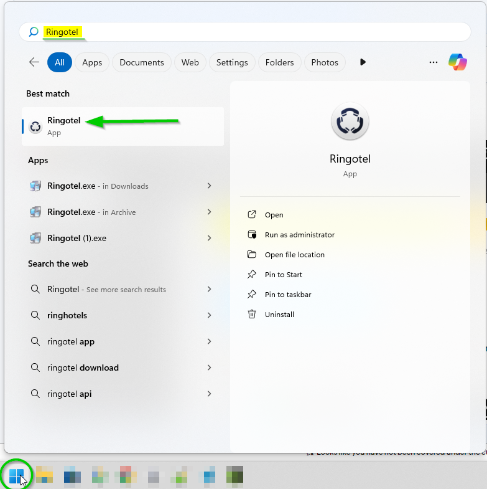Open the three-dot options menu
The image size is (487, 489).
pyautogui.click(x=433, y=62)
